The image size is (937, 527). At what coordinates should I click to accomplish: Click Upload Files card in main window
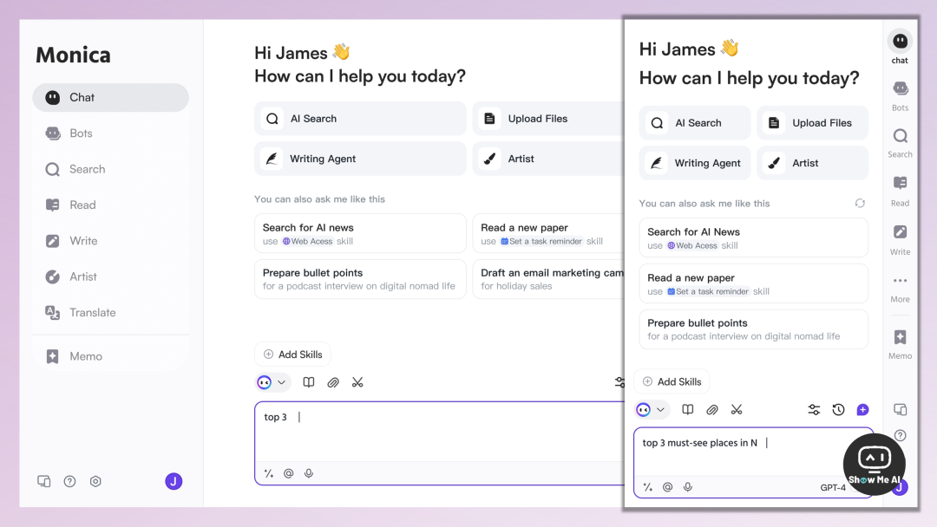(x=548, y=118)
